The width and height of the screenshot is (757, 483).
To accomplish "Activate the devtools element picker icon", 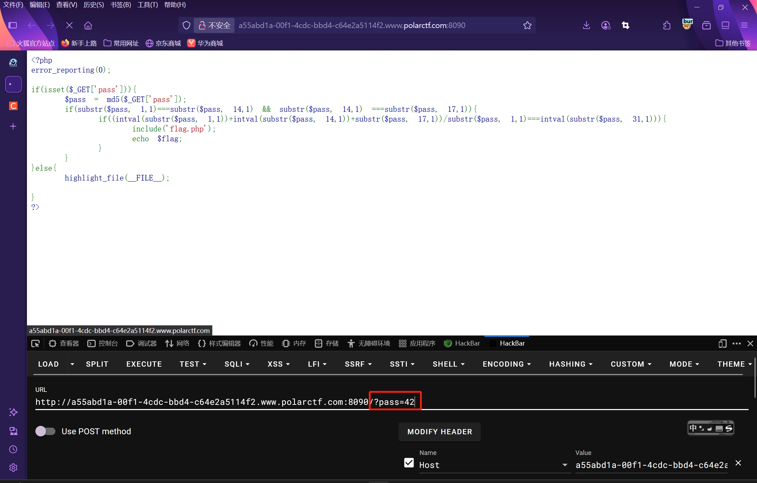I will coord(35,343).
